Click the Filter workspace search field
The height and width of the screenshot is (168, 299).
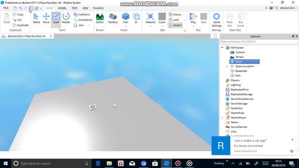pos(259,42)
